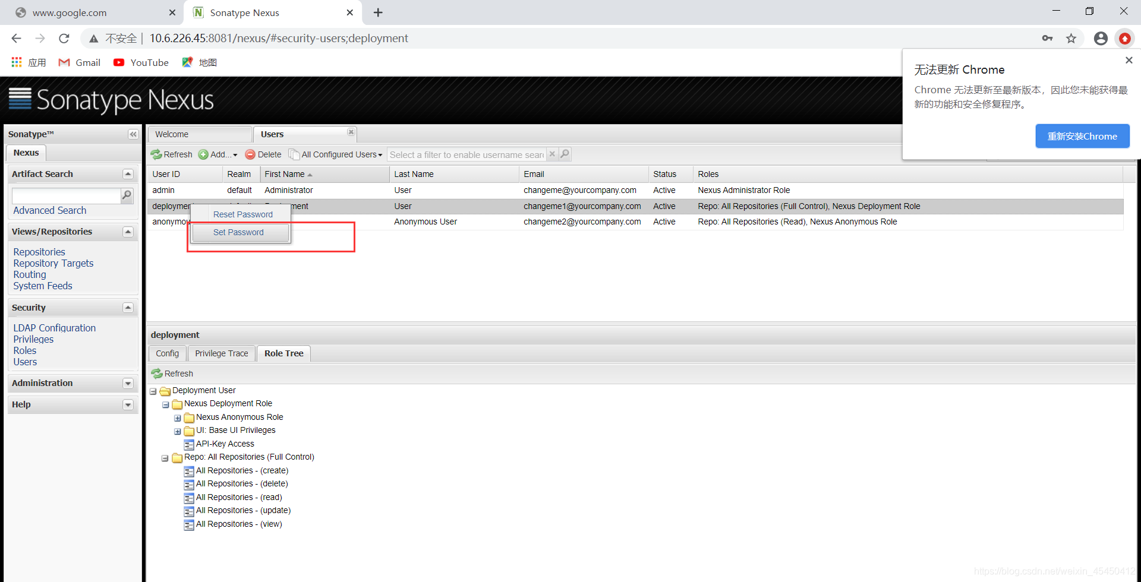
Task: Click changeme2@yourcompany.com email cell
Action: [582, 222]
